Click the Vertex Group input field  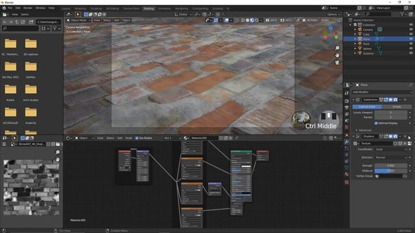point(389,176)
